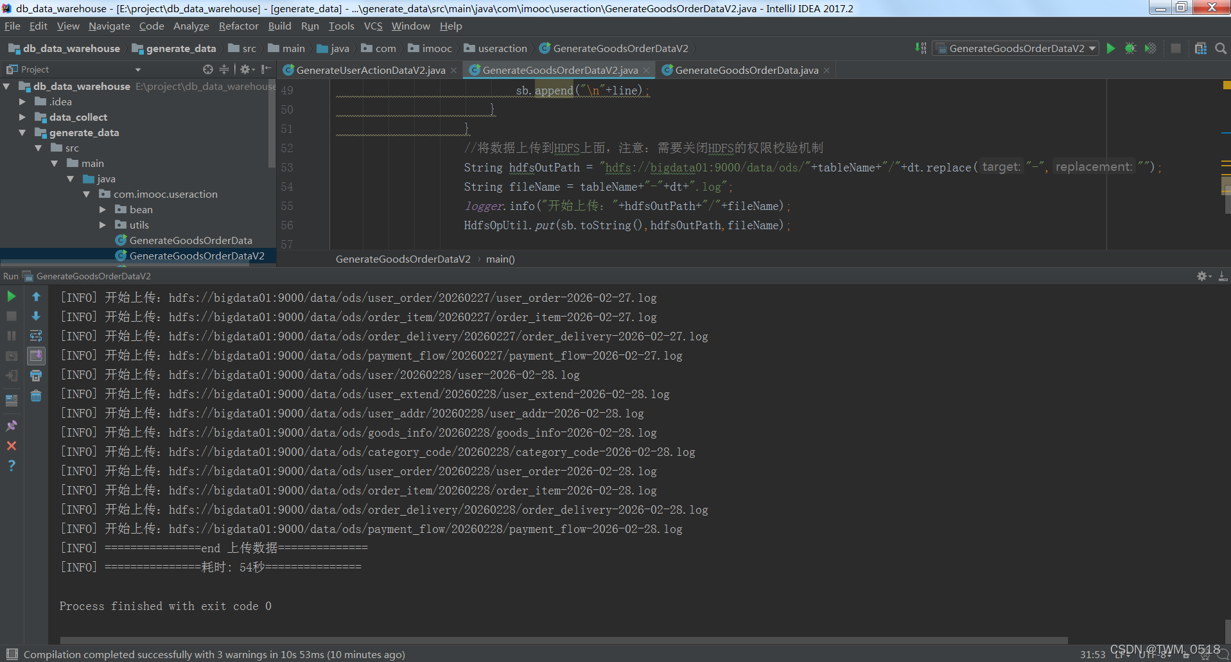The width and height of the screenshot is (1231, 662).
Task: Expand the data_collect module
Action: [x=22, y=117]
